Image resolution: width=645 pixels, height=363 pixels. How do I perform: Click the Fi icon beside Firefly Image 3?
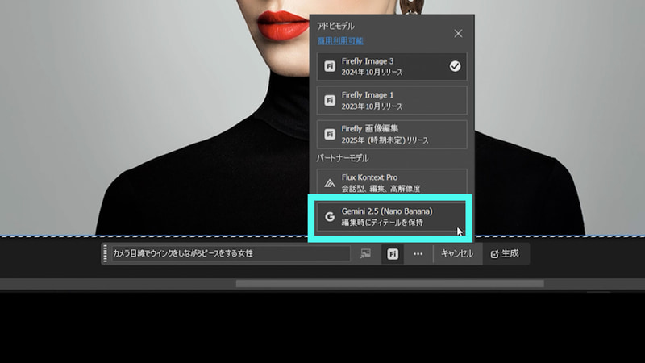[x=330, y=66]
